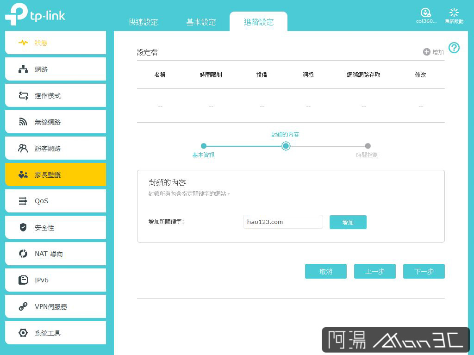Click the NAT 導向 circular arrows icon
The image size is (474, 355).
23,254
